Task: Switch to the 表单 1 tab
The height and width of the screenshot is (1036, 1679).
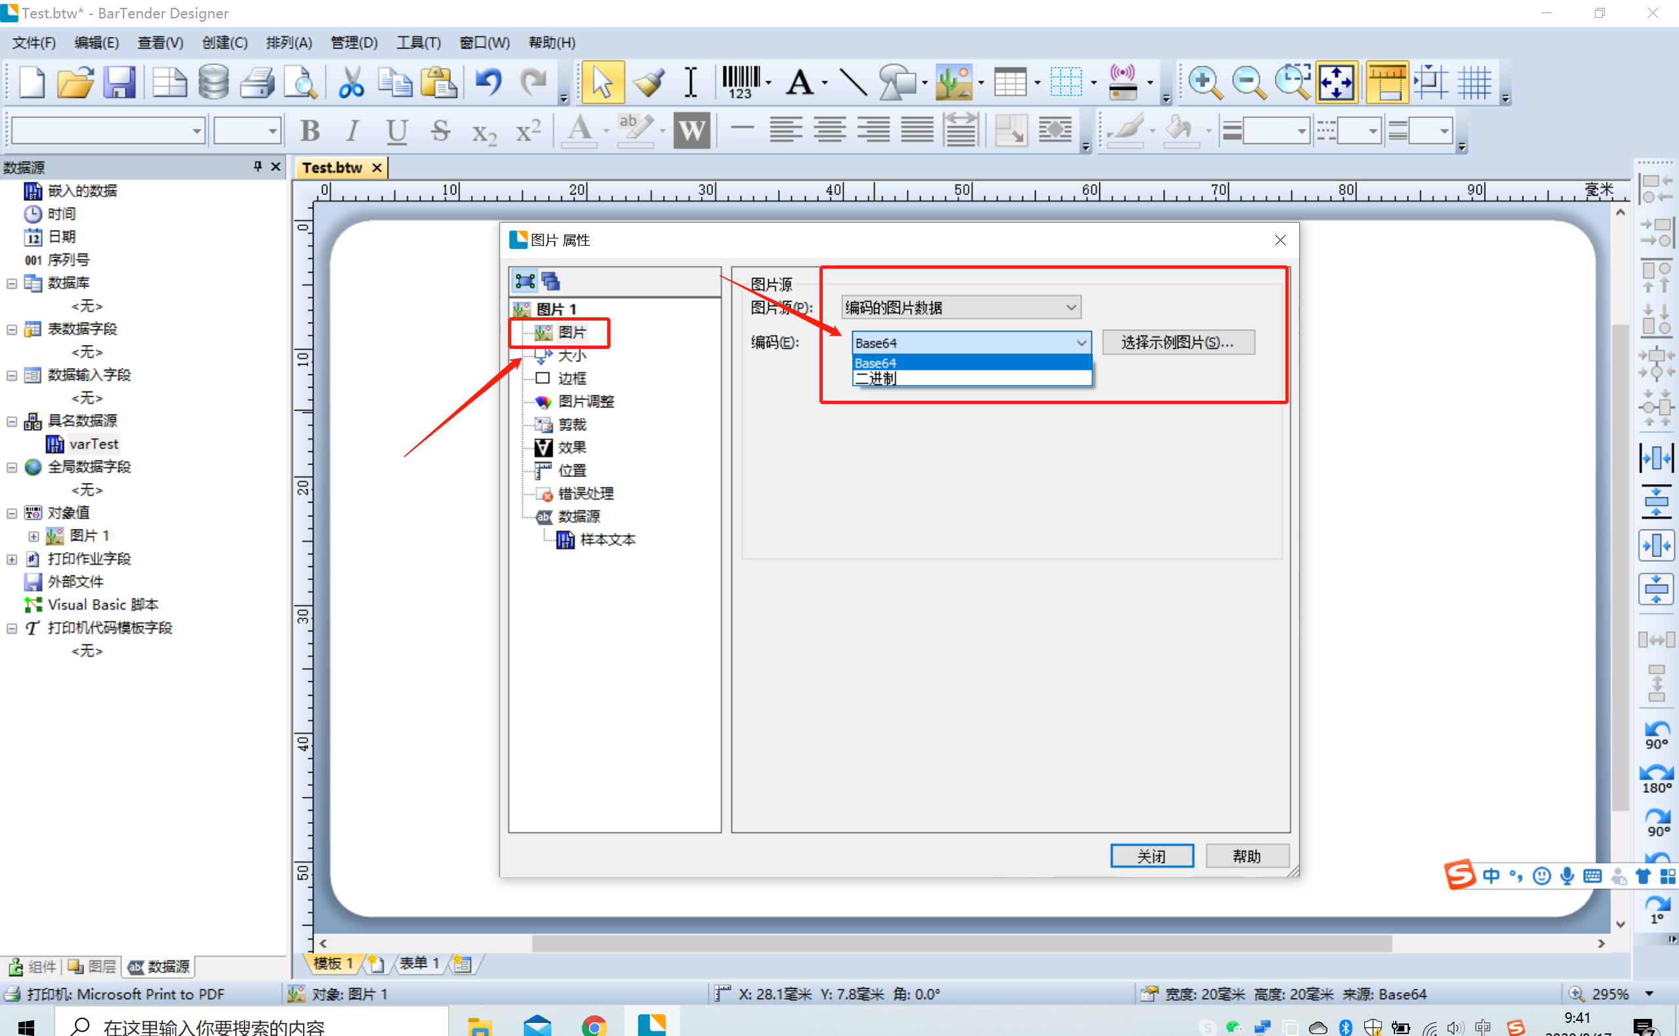Action: (419, 962)
